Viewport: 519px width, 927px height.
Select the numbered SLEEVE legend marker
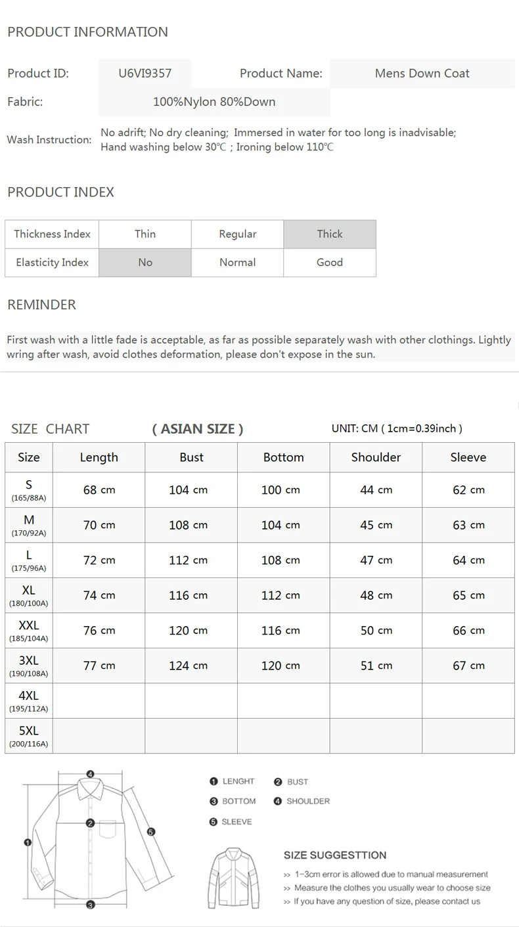(x=214, y=822)
